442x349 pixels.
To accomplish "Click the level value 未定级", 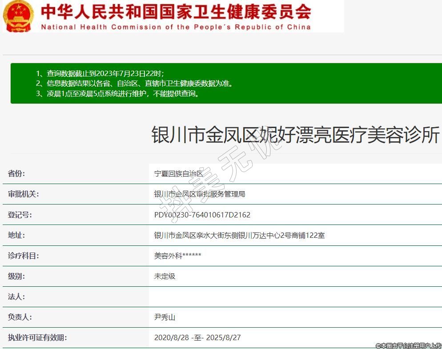I will tap(165, 276).
